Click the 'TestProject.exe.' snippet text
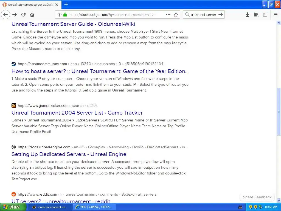Image resolution: width=281 pixels, height=211 pixels. (25, 179)
